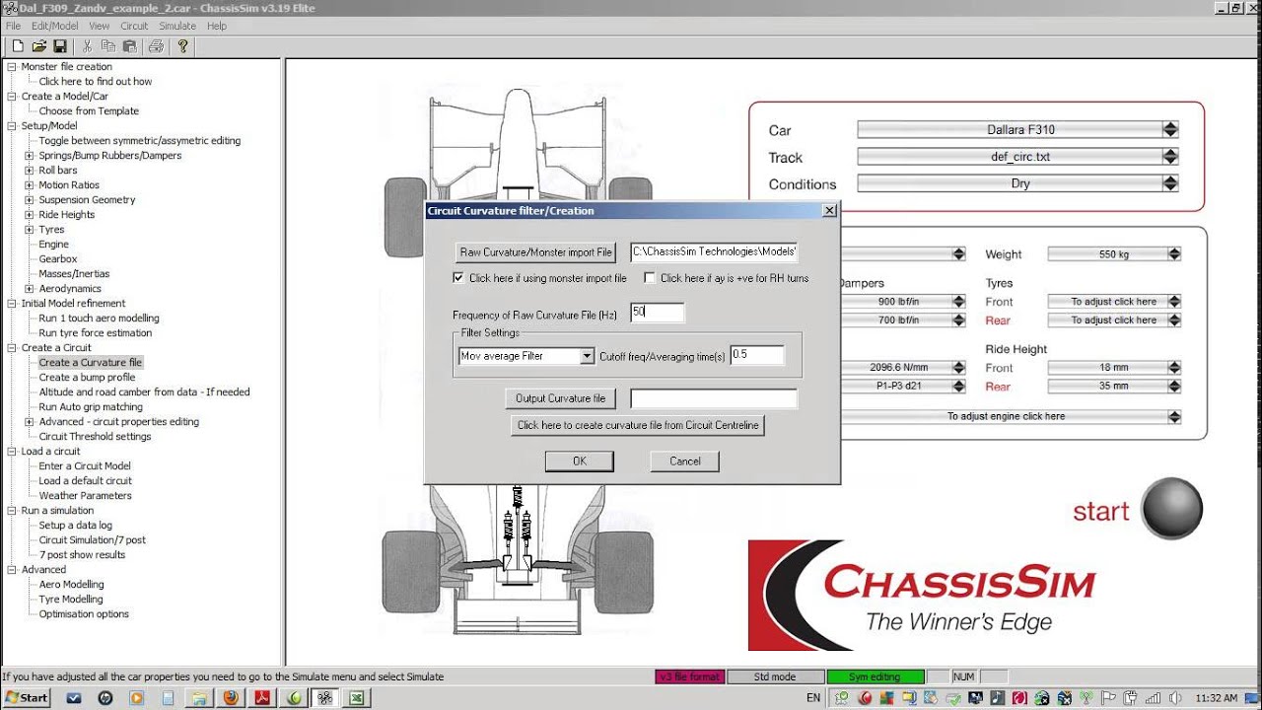Expand Advanced - circuit properties editing node

pos(30,422)
